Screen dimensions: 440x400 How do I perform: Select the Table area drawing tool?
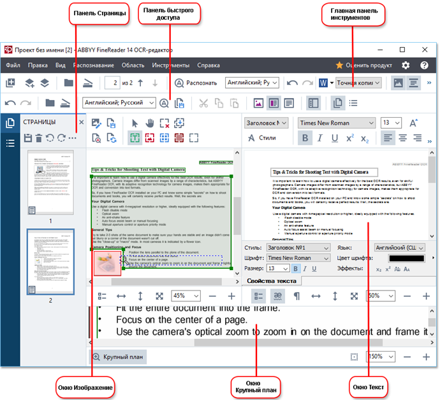coord(165,138)
